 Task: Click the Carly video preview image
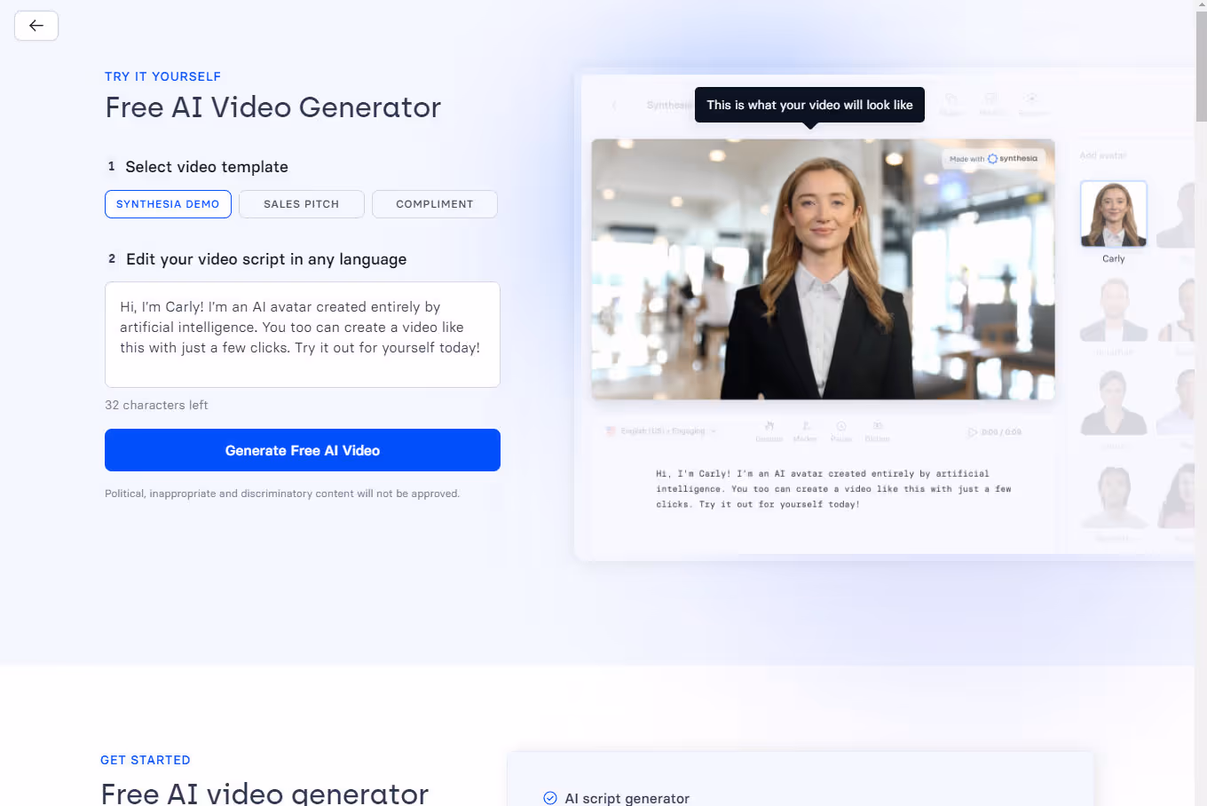(x=824, y=269)
